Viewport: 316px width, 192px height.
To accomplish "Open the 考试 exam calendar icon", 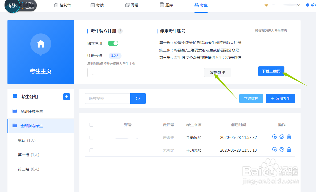I will [92, 5].
